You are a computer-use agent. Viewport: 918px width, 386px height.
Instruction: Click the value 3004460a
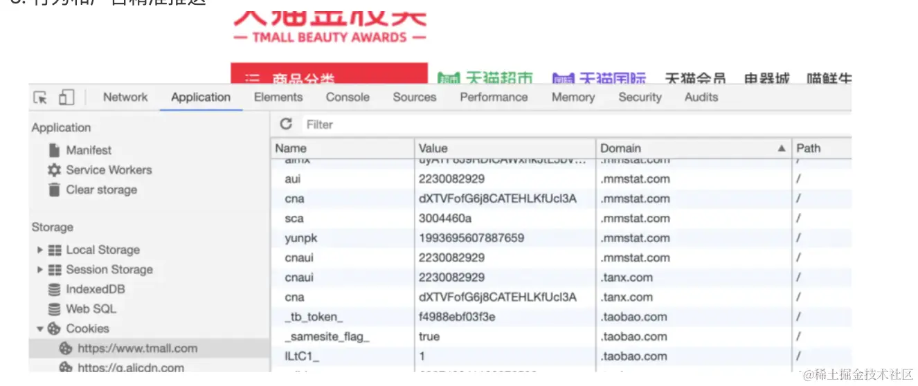pos(445,218)
